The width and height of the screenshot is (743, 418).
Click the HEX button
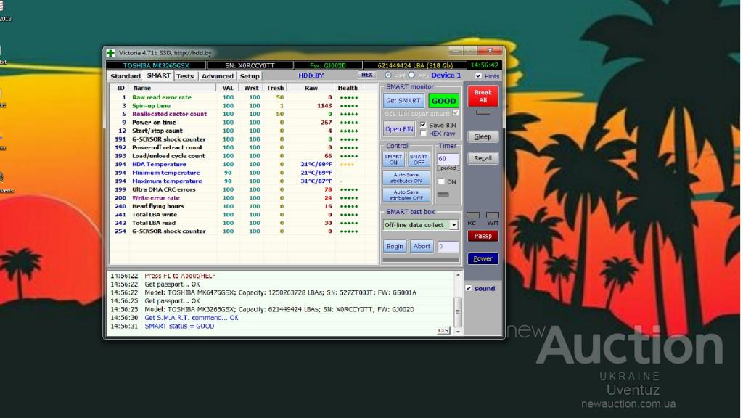click(367, 75)
